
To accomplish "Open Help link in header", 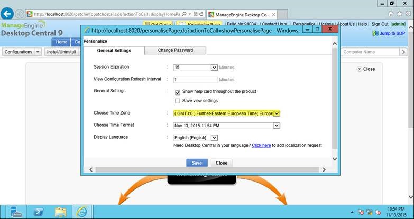I will [362, 24].
